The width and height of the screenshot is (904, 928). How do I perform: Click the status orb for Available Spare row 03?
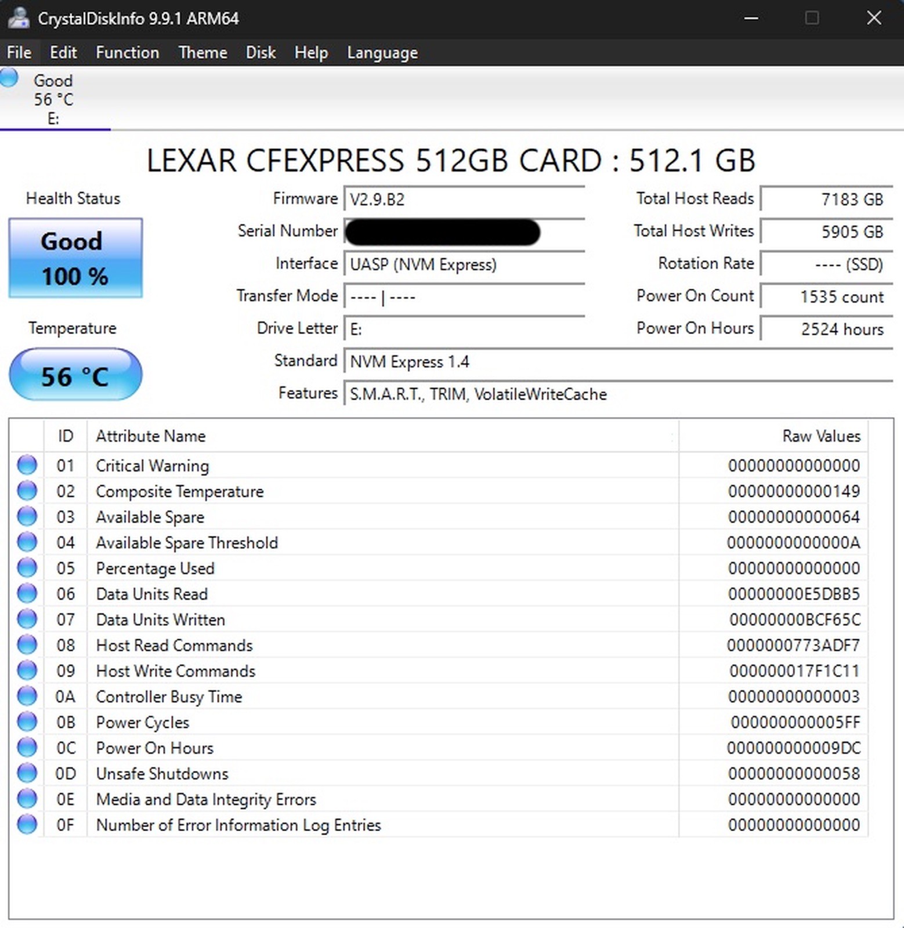coord(27,516)
